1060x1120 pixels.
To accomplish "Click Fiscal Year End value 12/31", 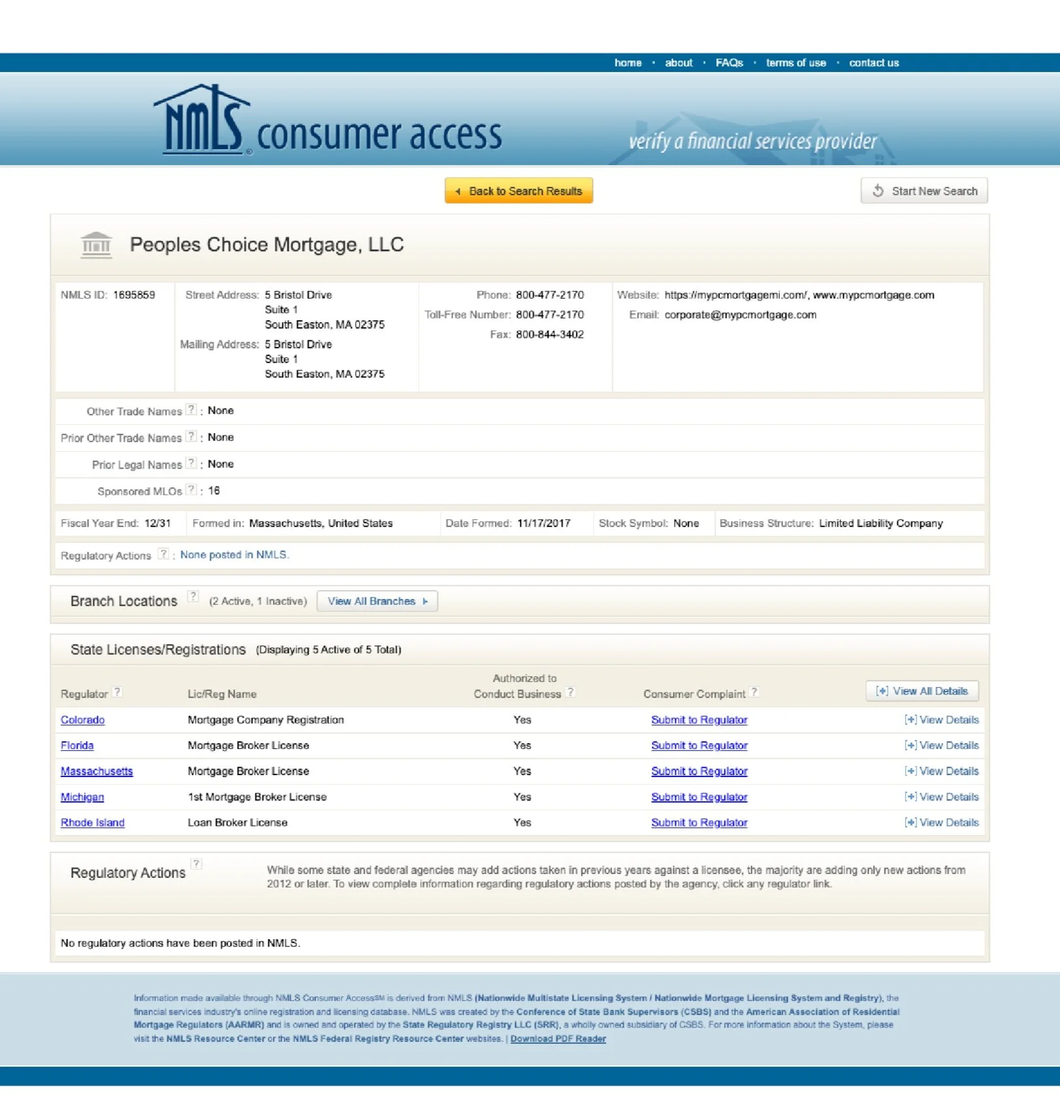I will (157, 523).
